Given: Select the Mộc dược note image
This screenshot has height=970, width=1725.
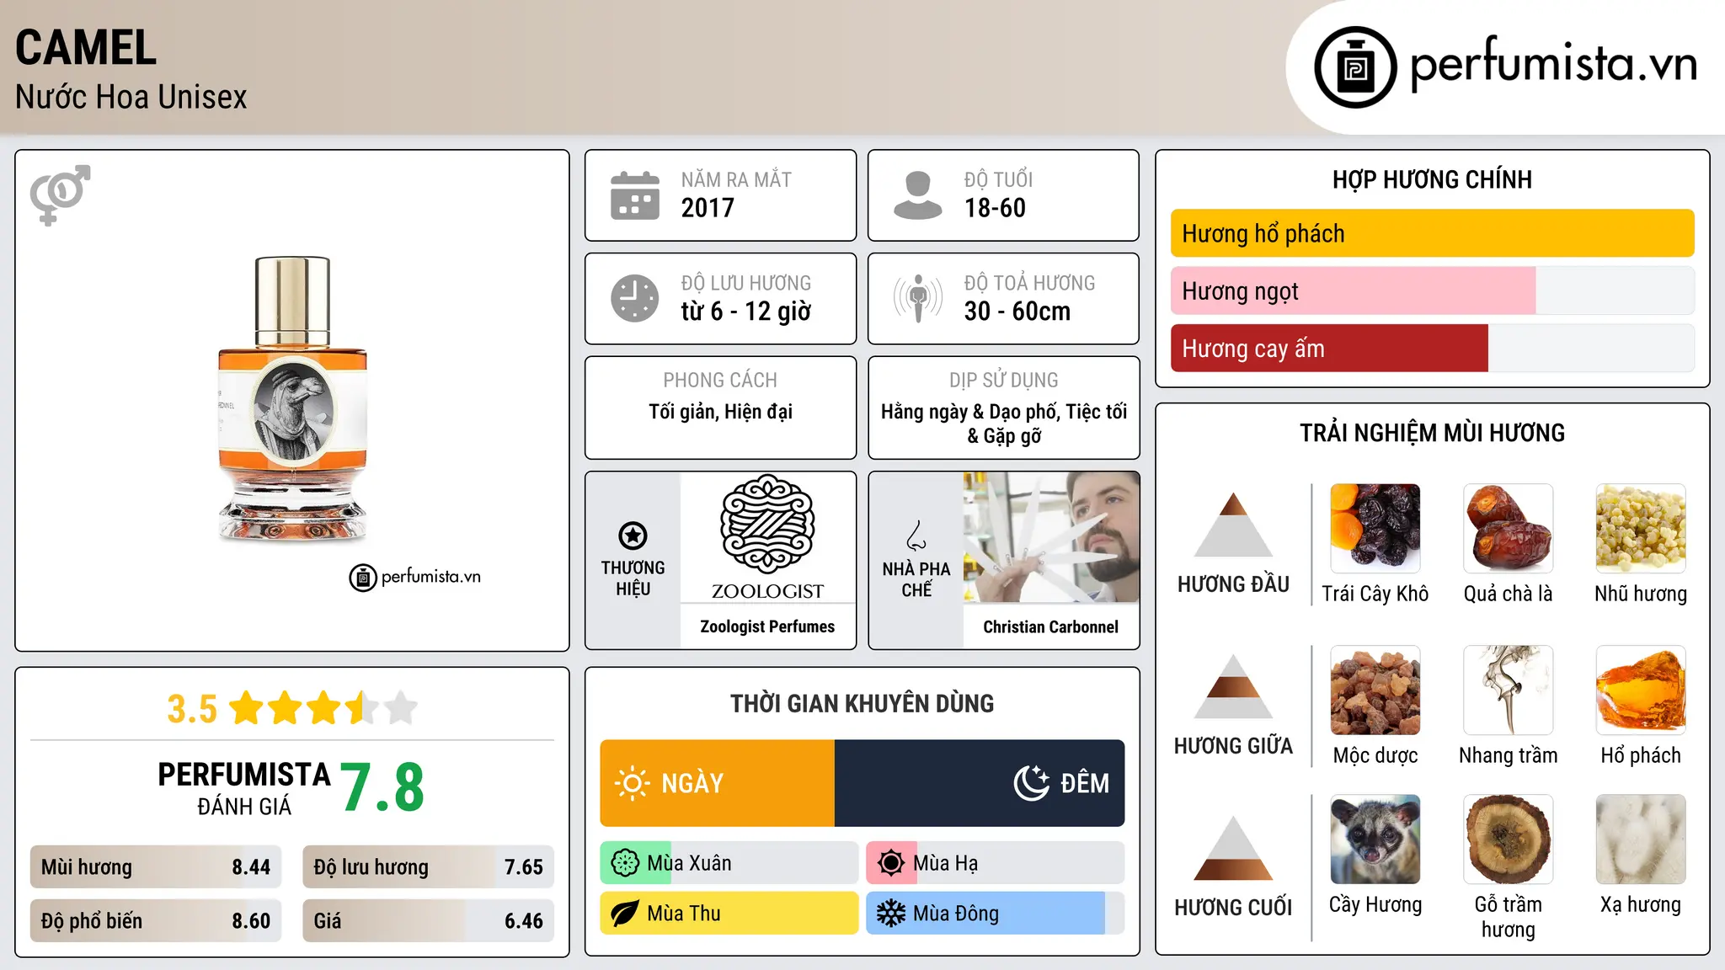Looking at the screenshot, I should (1375, 690).
